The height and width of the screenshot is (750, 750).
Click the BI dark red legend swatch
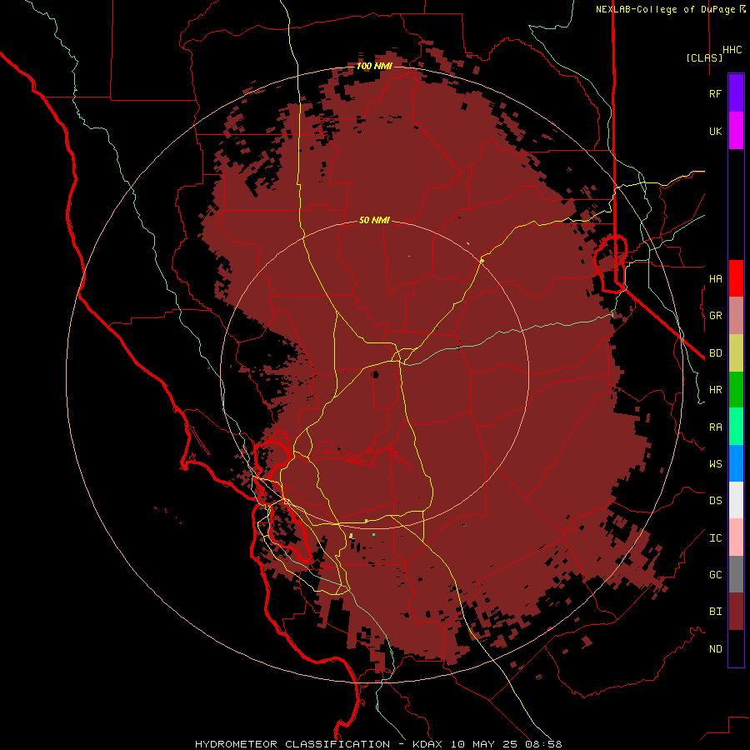[x=736, y=612]
